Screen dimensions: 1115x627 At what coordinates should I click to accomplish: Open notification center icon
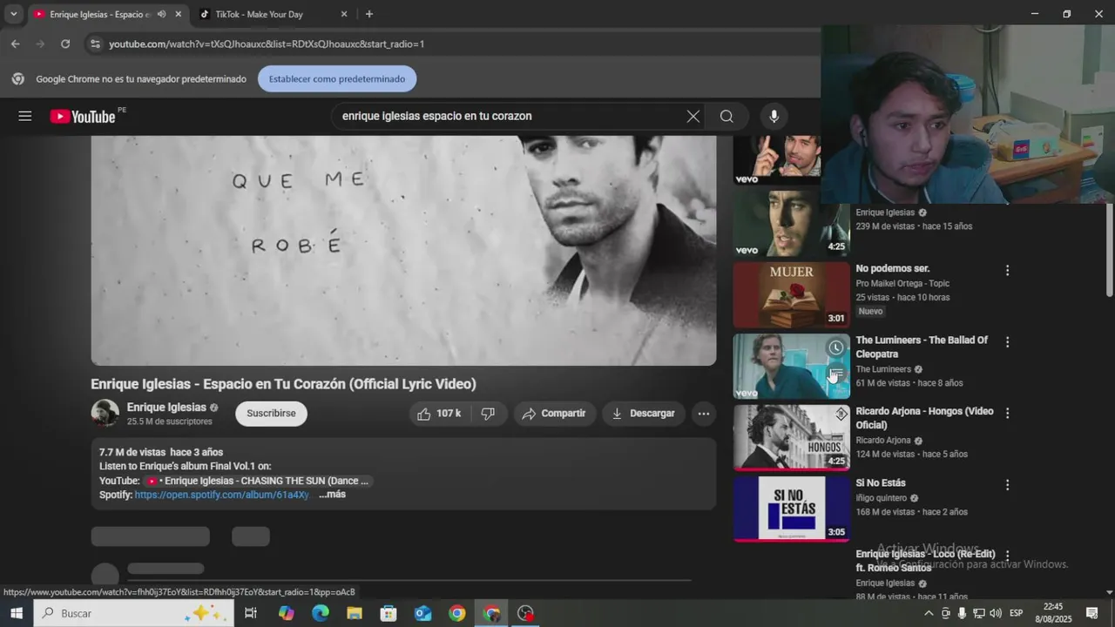pyautogui.click(x=1092, y=613)
